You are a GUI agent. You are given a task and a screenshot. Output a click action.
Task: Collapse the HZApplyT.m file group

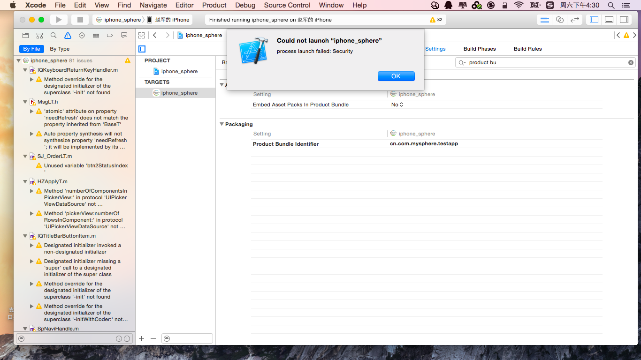coord(25,181)
